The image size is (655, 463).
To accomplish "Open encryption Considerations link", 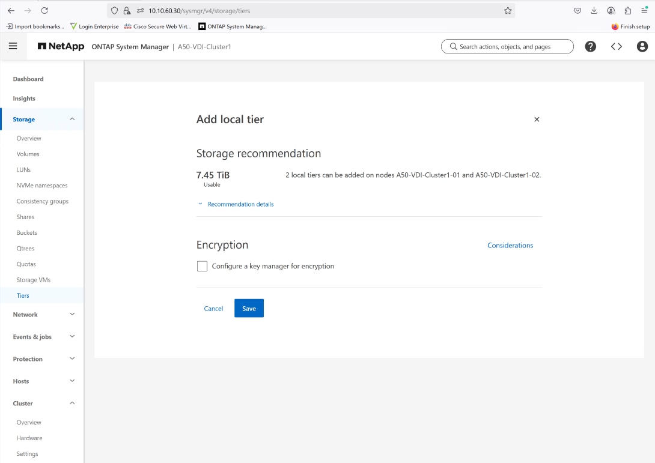I will click(x=510, y=245).
